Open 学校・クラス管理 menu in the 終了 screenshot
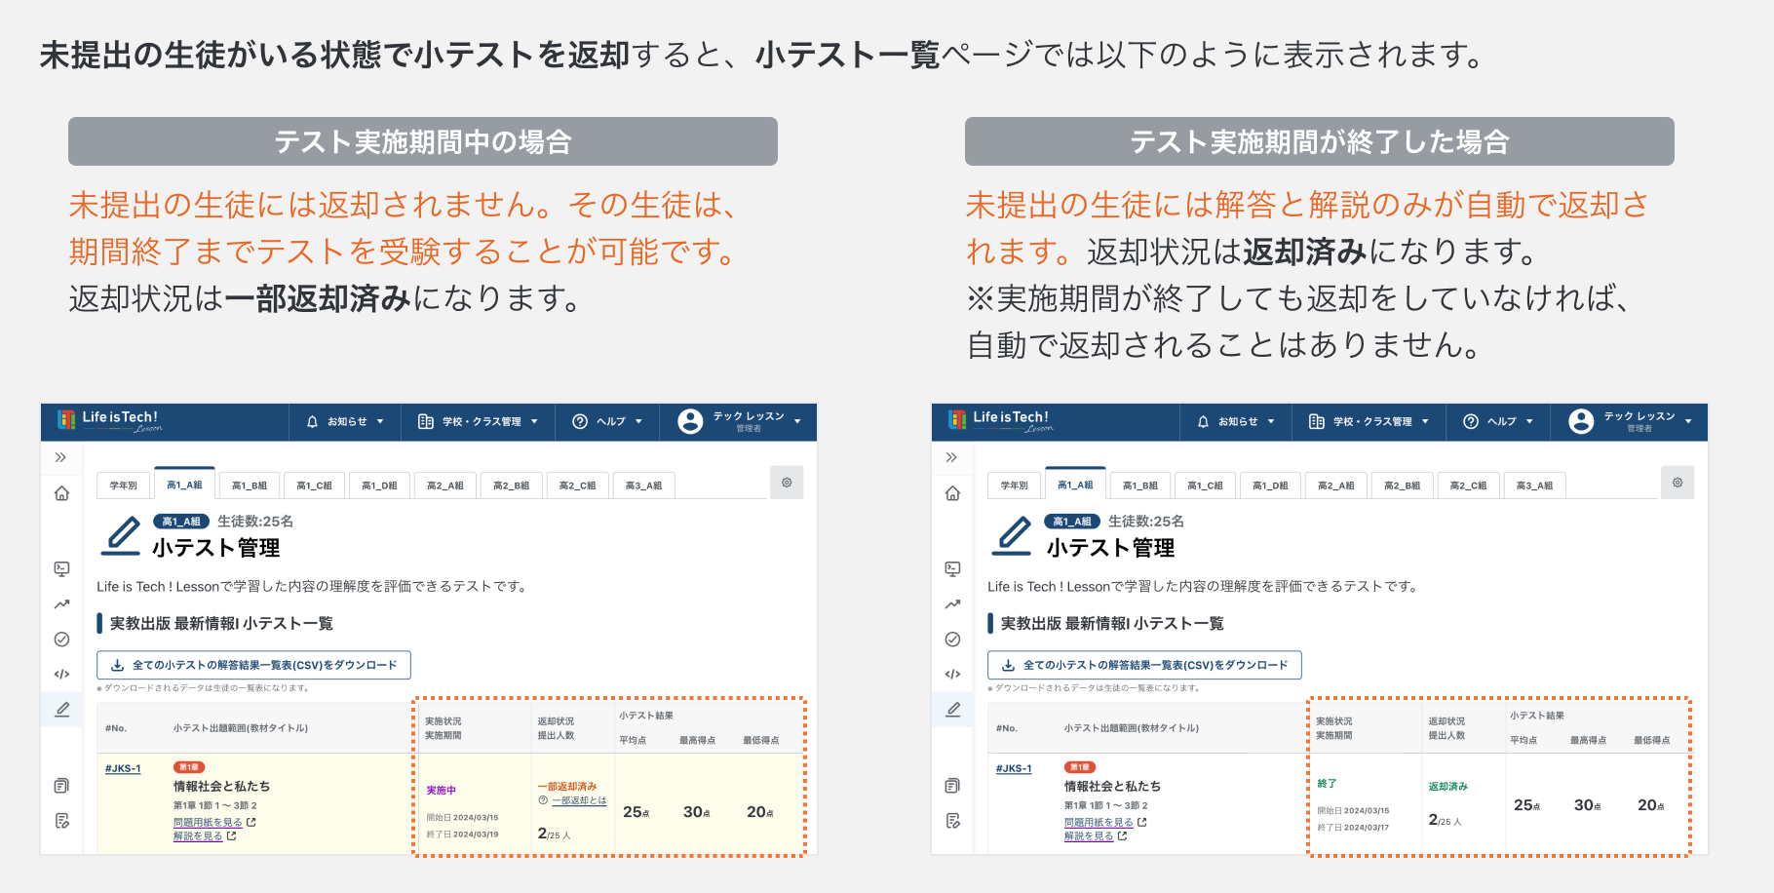 point(1369,422)
